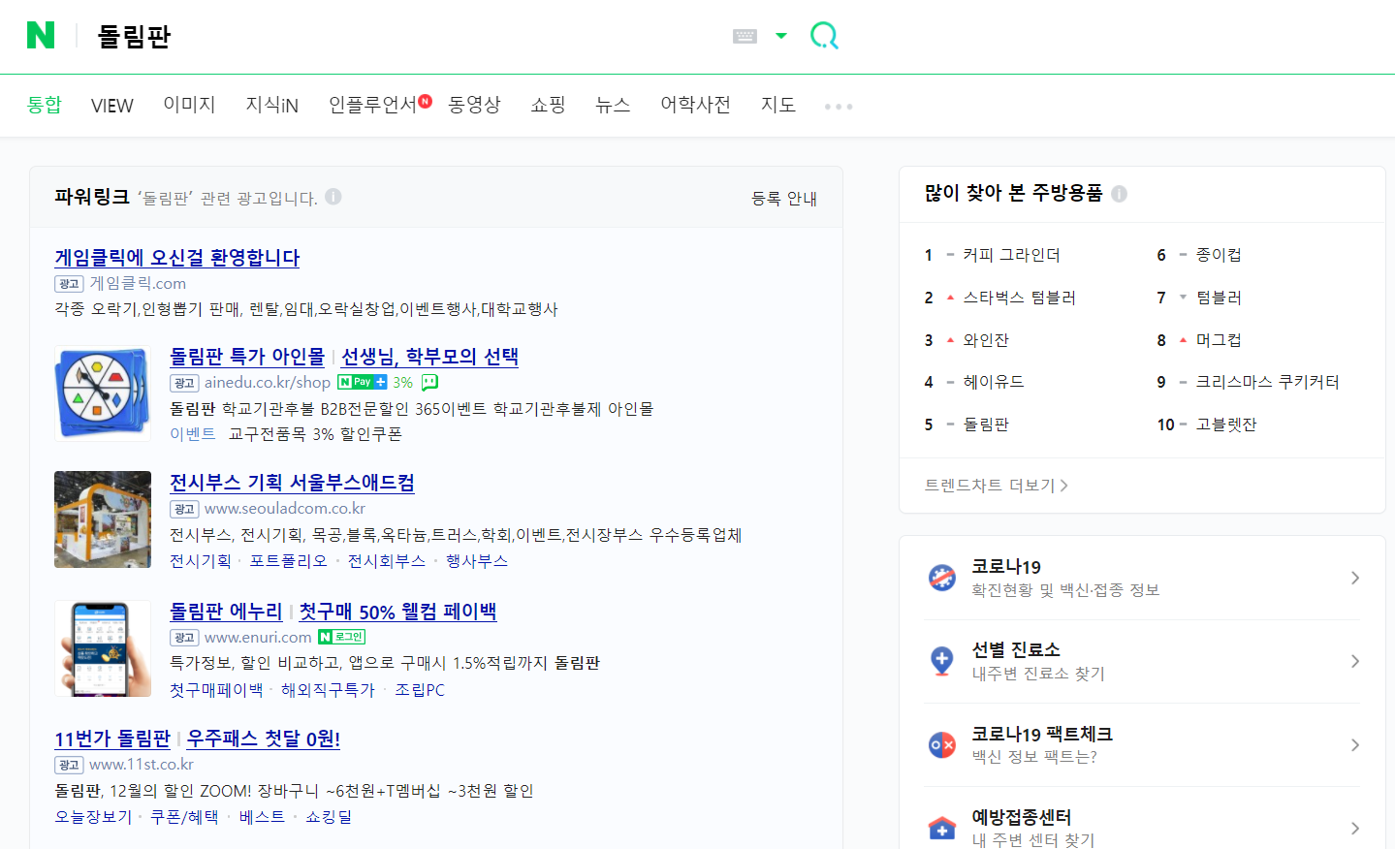
Task: Expand 트렌드차트 더보기 chevron link
Action: (x=997, y=486)
